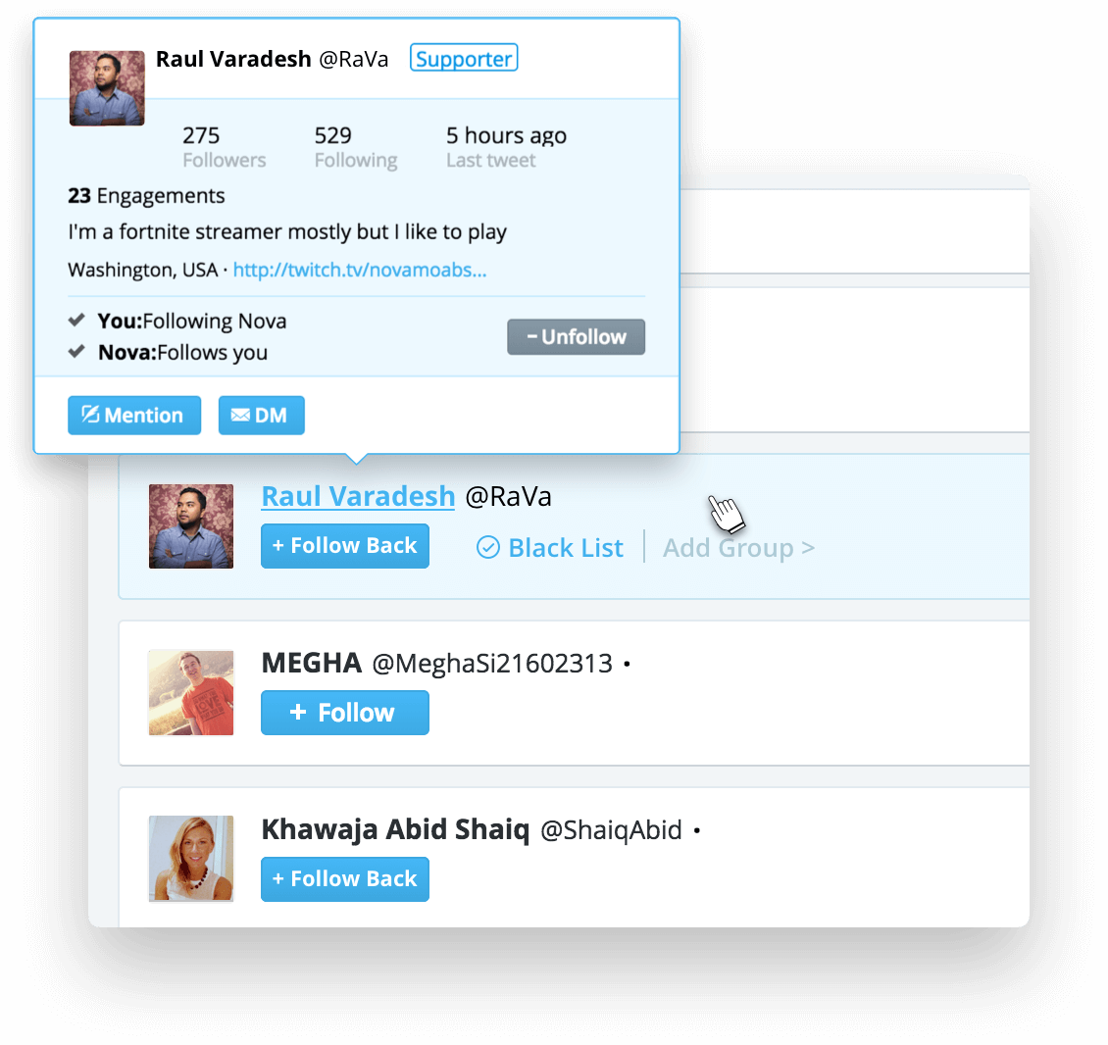Click the checkmark beside 'Nova: Follows you'
The height and width of the screenshot is (1045, 1108).
pyautogui.click(x=76, y=351)
